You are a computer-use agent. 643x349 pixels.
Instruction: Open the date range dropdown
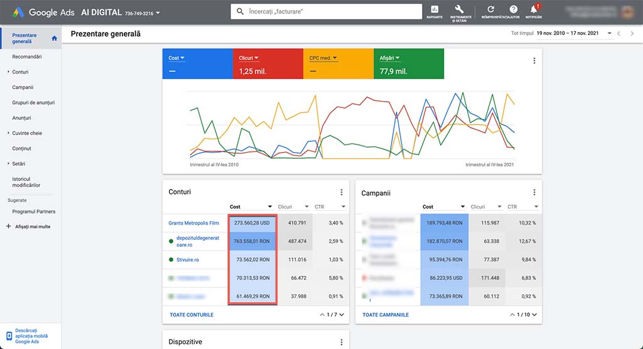[574, 33]
